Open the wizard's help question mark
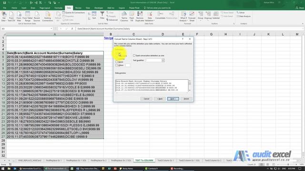 click(x=183, y=39)
